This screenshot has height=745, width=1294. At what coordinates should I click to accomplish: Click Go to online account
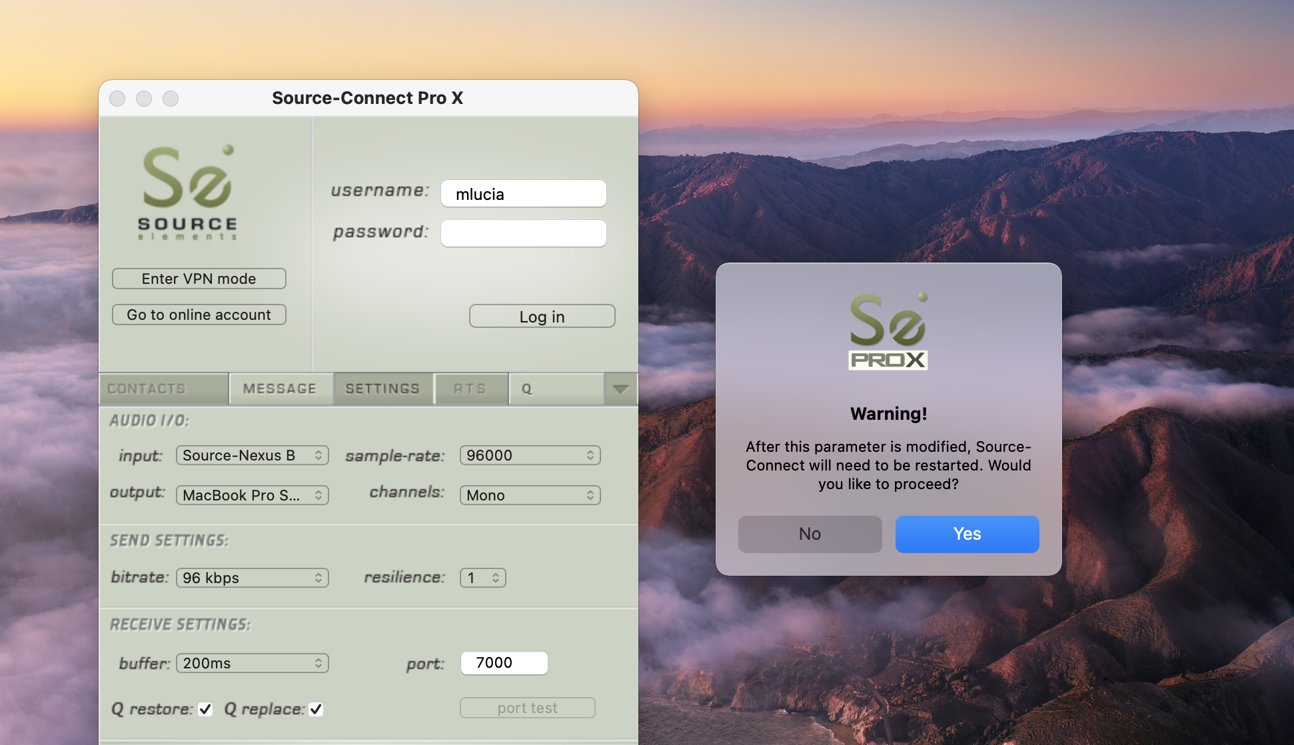click(x=199, y=315)
